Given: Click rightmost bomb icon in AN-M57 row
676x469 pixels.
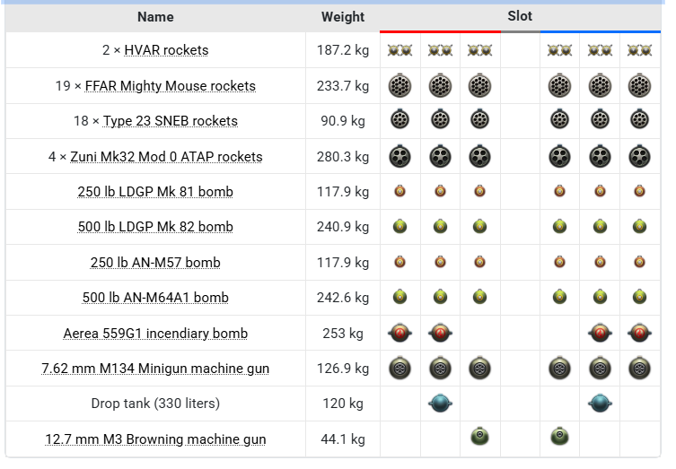Looking at the screenshot, I should point(639,262).
